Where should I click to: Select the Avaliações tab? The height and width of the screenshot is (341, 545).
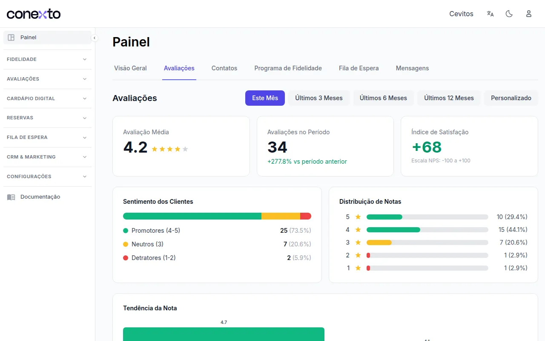click(179, 68)
